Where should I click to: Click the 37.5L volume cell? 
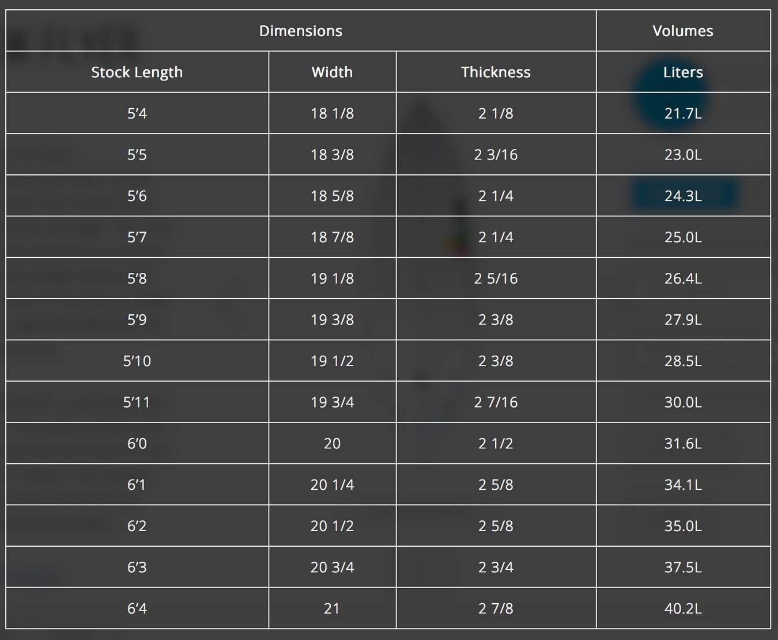tap(683, 567)
